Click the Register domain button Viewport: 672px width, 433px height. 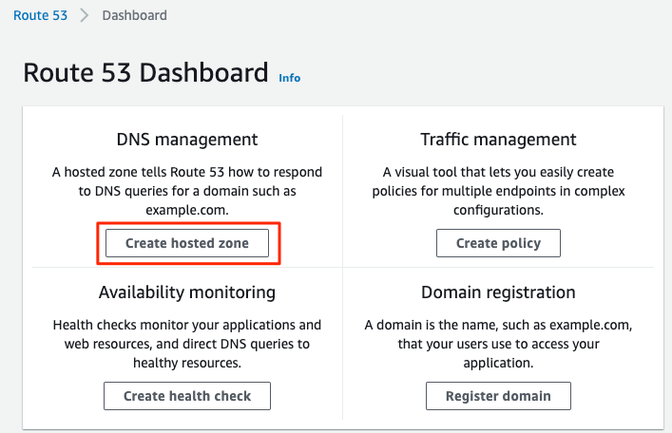click(498, 396)
